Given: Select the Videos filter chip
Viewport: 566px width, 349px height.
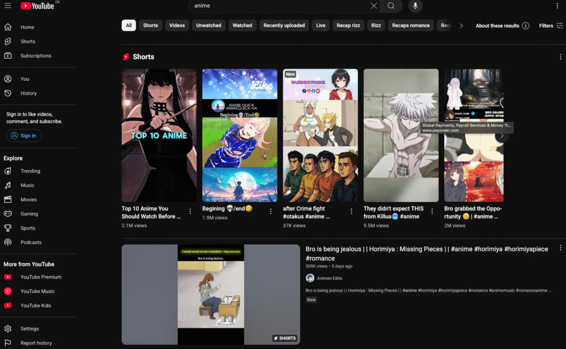Looking at the screenshot, I should 177,25.
